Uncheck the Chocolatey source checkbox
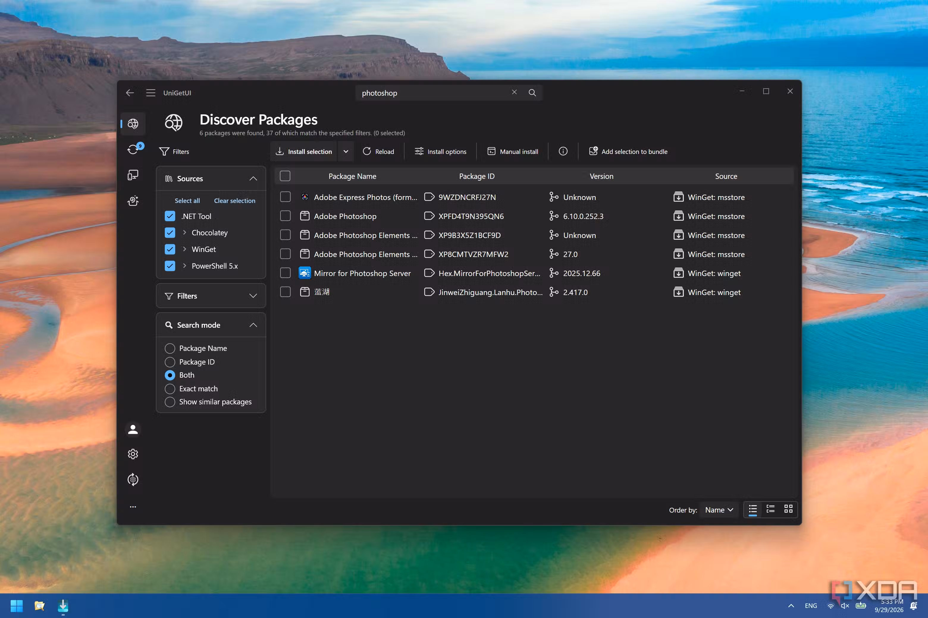Image resolution: width=928 pixels, height=618 pixels. point(170,233)
